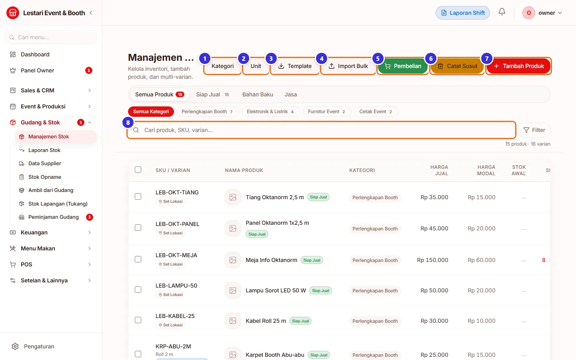Click the Filter funnel button

click(x=534, y=130)
